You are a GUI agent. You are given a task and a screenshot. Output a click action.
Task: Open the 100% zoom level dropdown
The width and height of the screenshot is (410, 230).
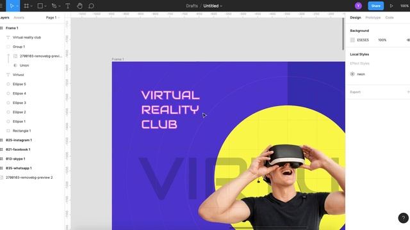[x=405, y=6]
